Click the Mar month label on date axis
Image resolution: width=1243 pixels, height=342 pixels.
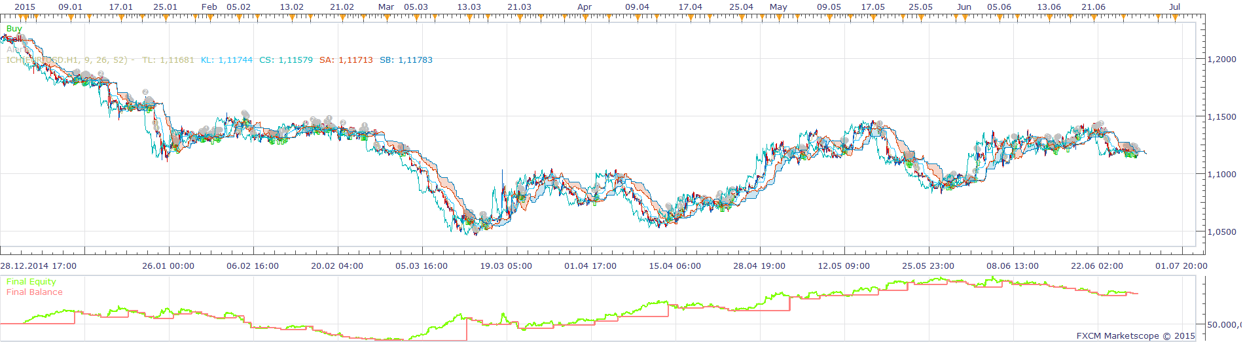tap(386, 7)
